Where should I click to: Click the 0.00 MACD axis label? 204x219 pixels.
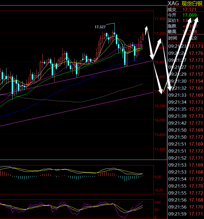(x=159, y=177)
